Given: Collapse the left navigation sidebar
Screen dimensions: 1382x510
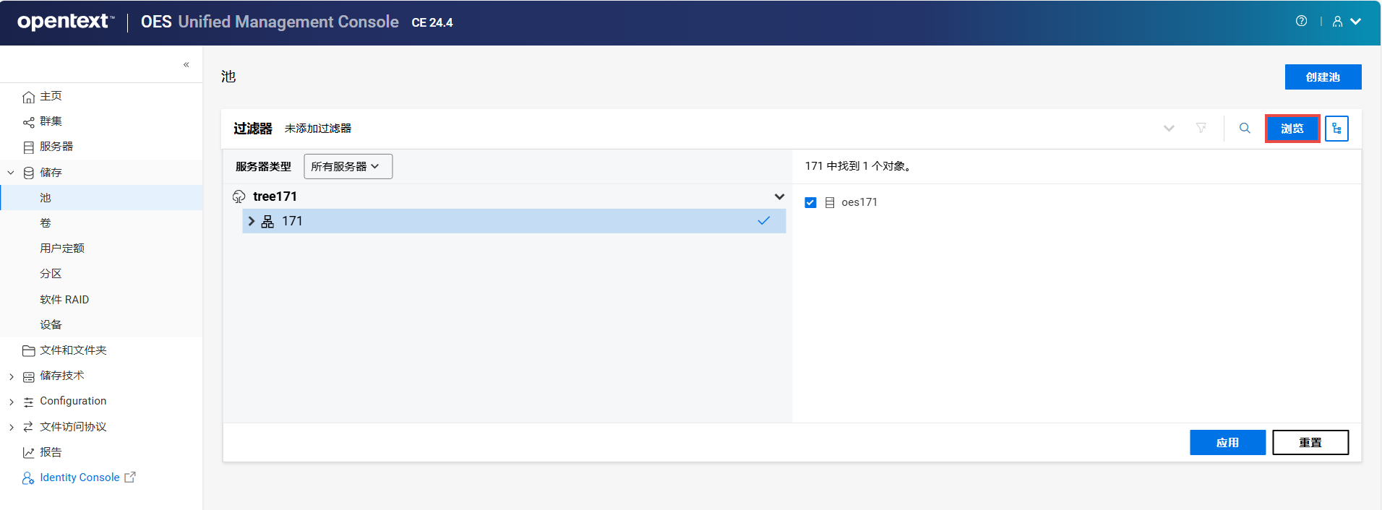Looking at the screenshot, I should coord(186,65).
